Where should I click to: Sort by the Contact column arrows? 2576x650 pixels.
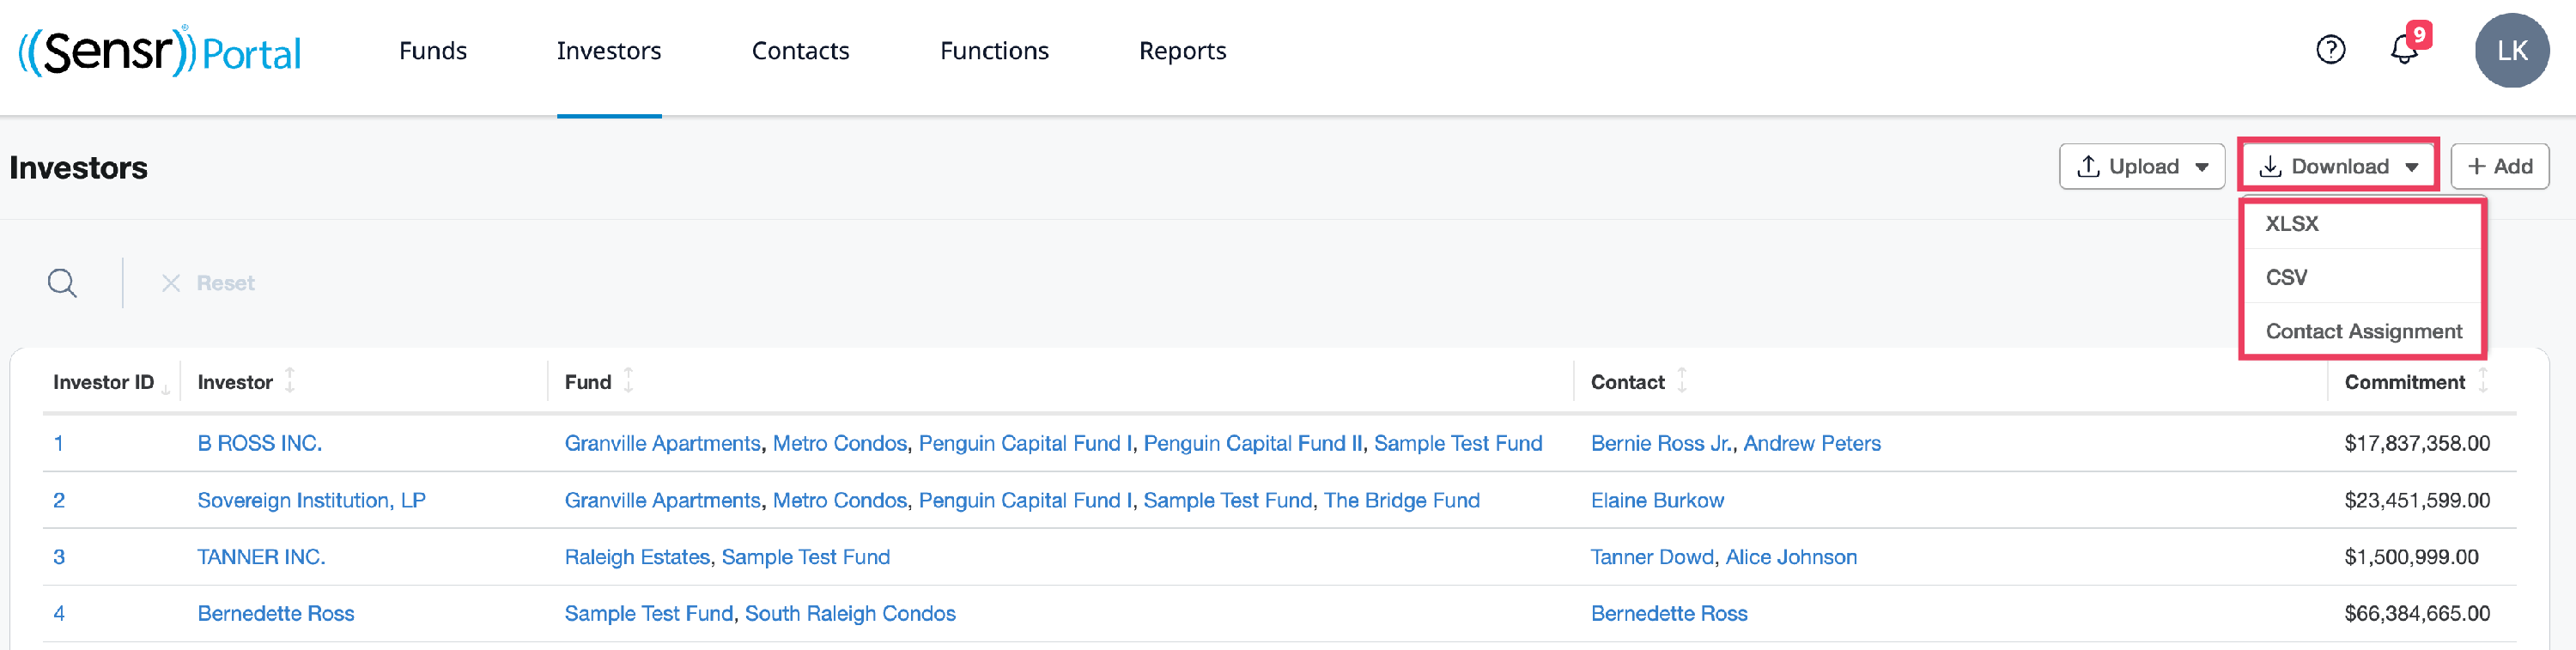click(x=1682, y=381)
